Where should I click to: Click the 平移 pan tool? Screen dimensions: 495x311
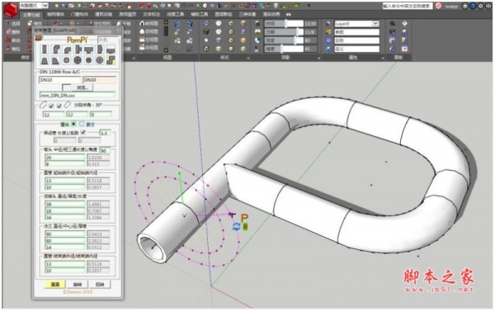pyautogui.click(x=124, y=23)
